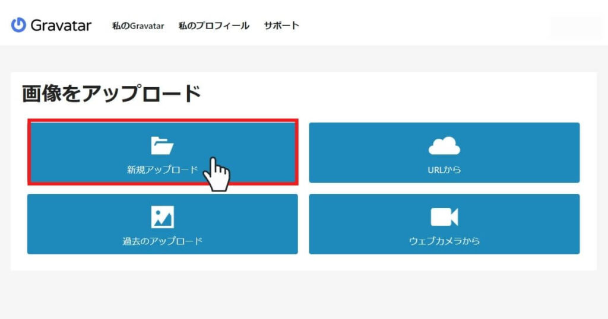The width and height of the screenshot is (608, 319).
Task: Click the blurred account area at top right
Action: 576,27
